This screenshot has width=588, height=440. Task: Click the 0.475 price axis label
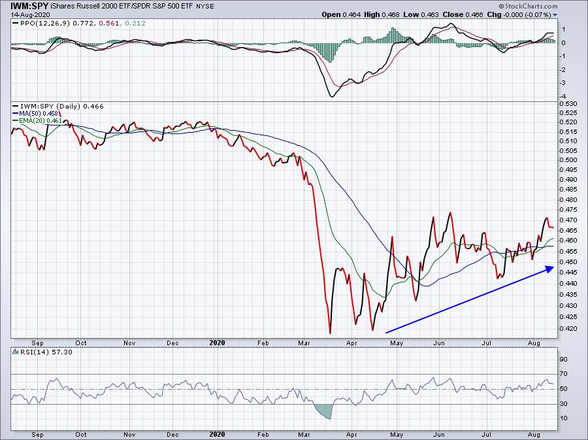click(568, 209)
